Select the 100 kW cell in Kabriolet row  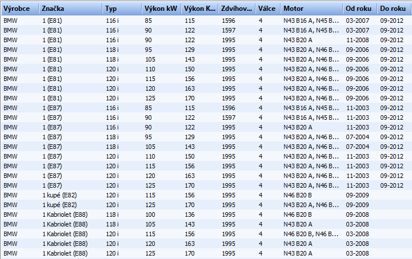(x=150, y=215)
